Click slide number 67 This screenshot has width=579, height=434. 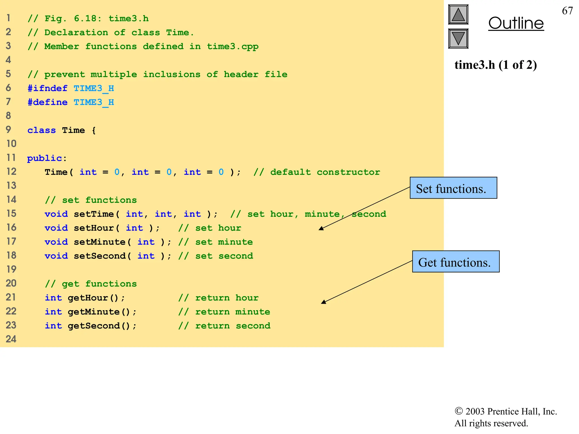click(x=567, y=11)
